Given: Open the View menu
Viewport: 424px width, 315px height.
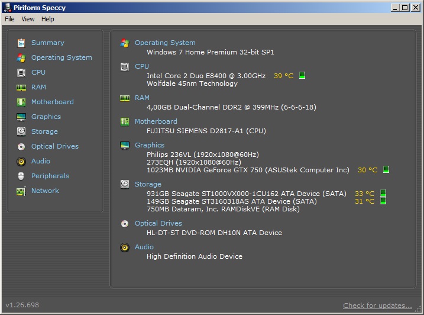Looking at the screenshot, I should [28, 19].
